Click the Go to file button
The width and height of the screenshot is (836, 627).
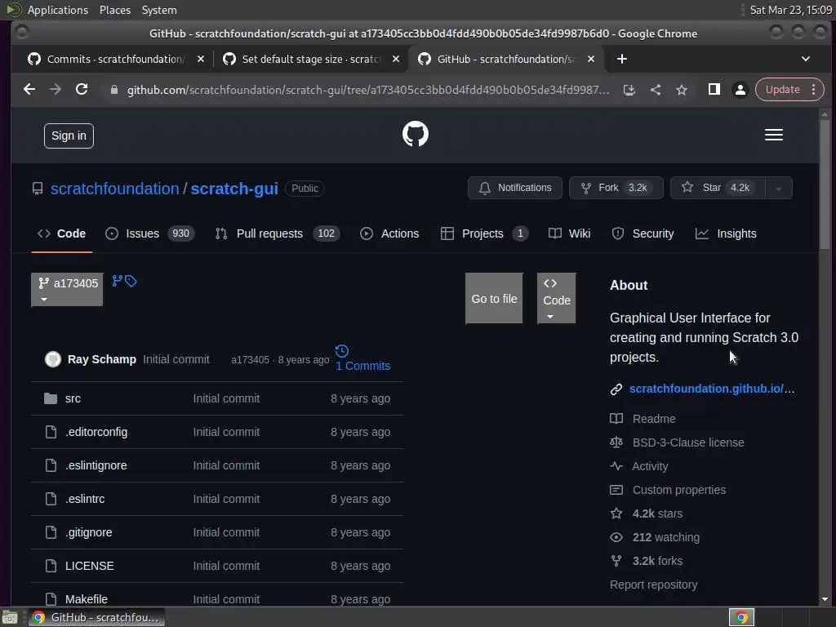coord(494,299)
